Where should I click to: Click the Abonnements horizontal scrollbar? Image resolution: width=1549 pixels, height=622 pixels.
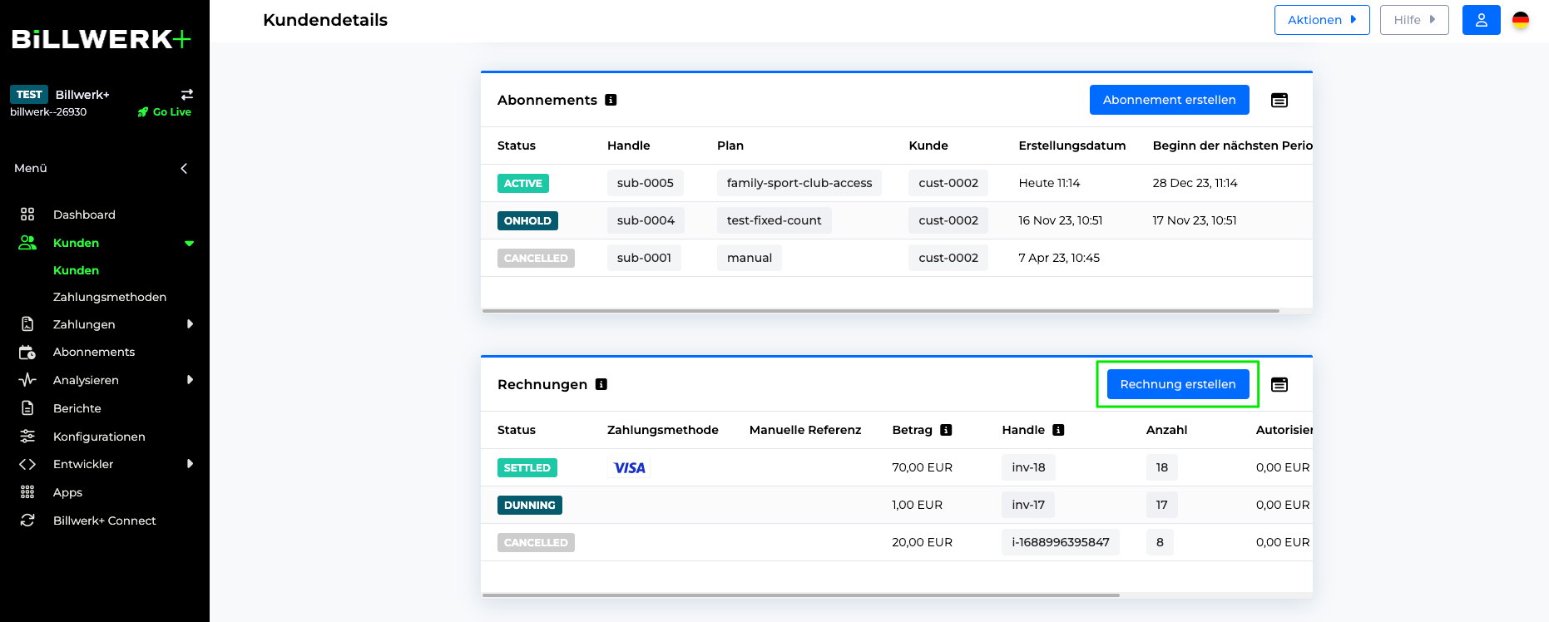(880, 311)
